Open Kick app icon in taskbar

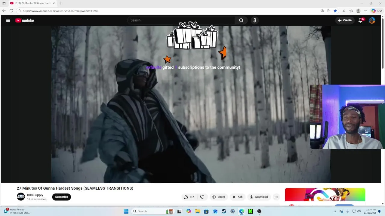pos(250,211)
